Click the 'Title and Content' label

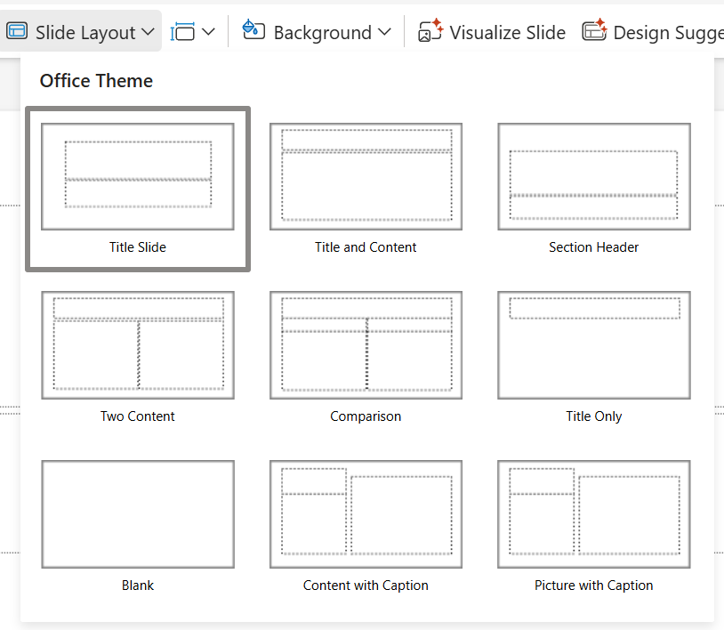click(x=366, y=247)
